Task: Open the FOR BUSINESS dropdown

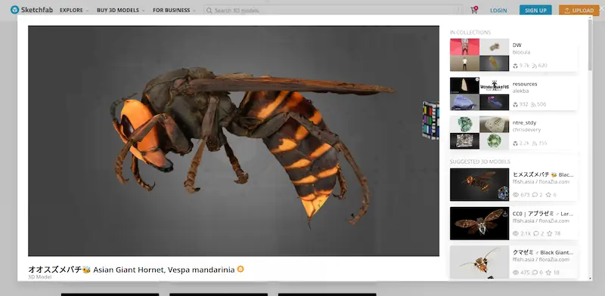Action: (174, 11)
